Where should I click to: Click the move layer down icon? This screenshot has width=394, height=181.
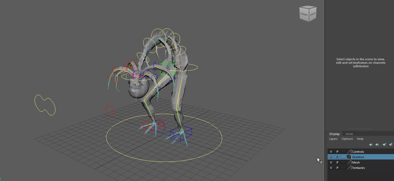point(377,144)
